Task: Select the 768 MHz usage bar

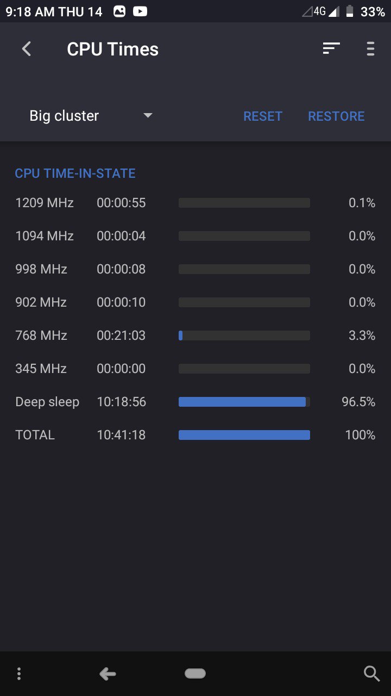Action: click(x=244, y=335)
